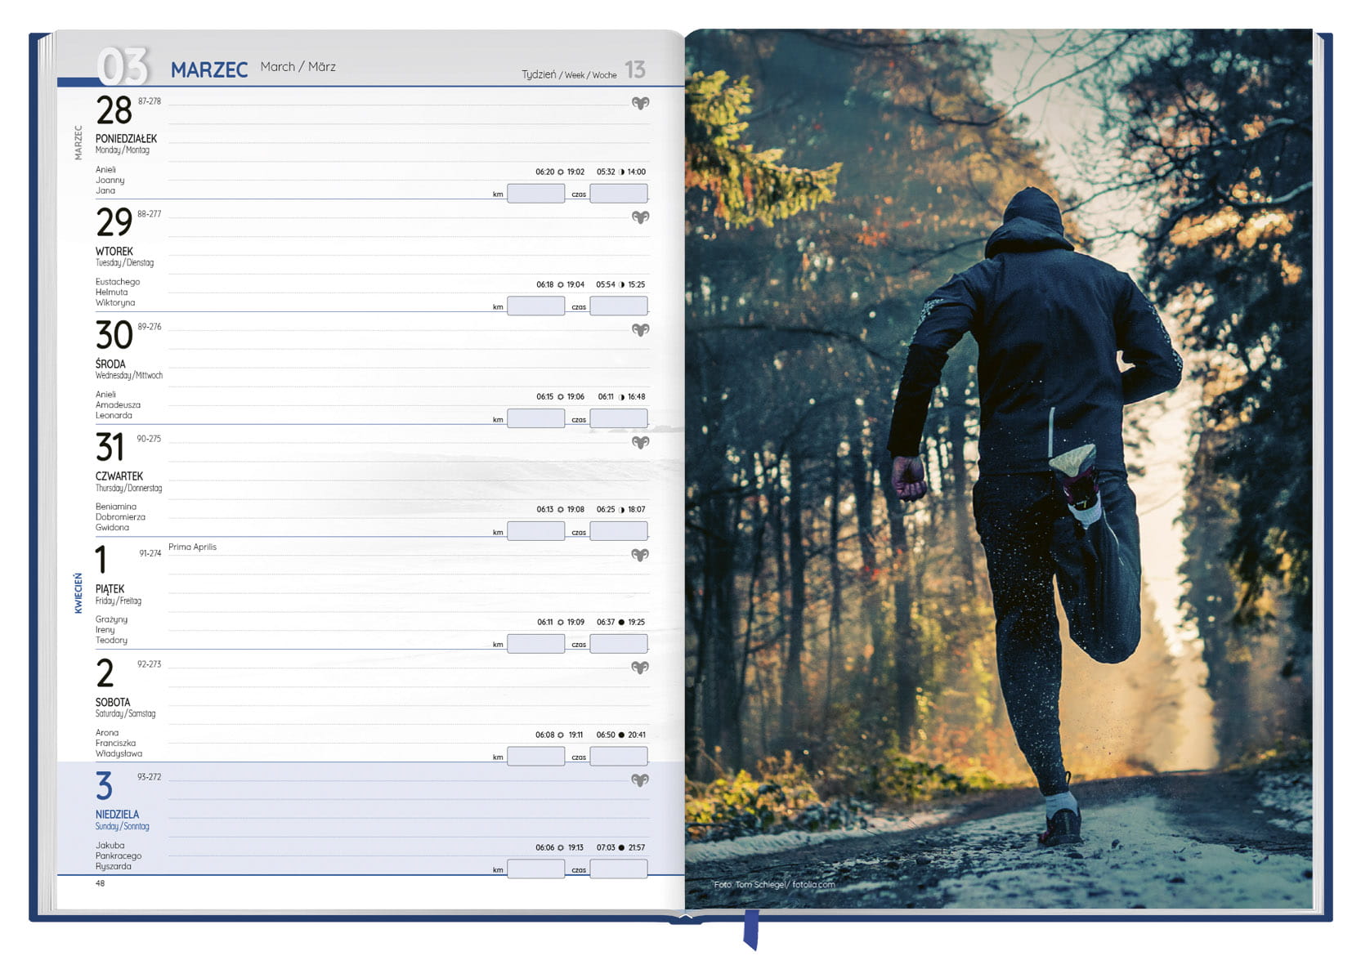Click the sunrise time 06:20 on Monday
Screen dimensions: 1361x965
tap(544, 172)
